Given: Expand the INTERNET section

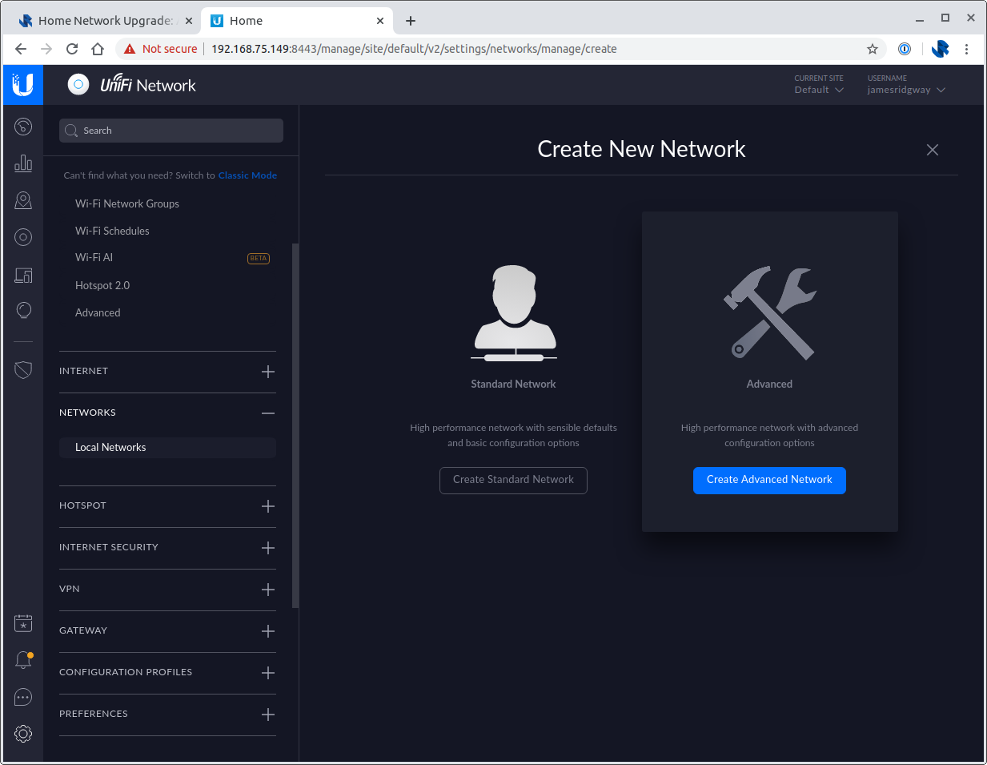Looking at the screenshot, I should click(x=267, y=372).
